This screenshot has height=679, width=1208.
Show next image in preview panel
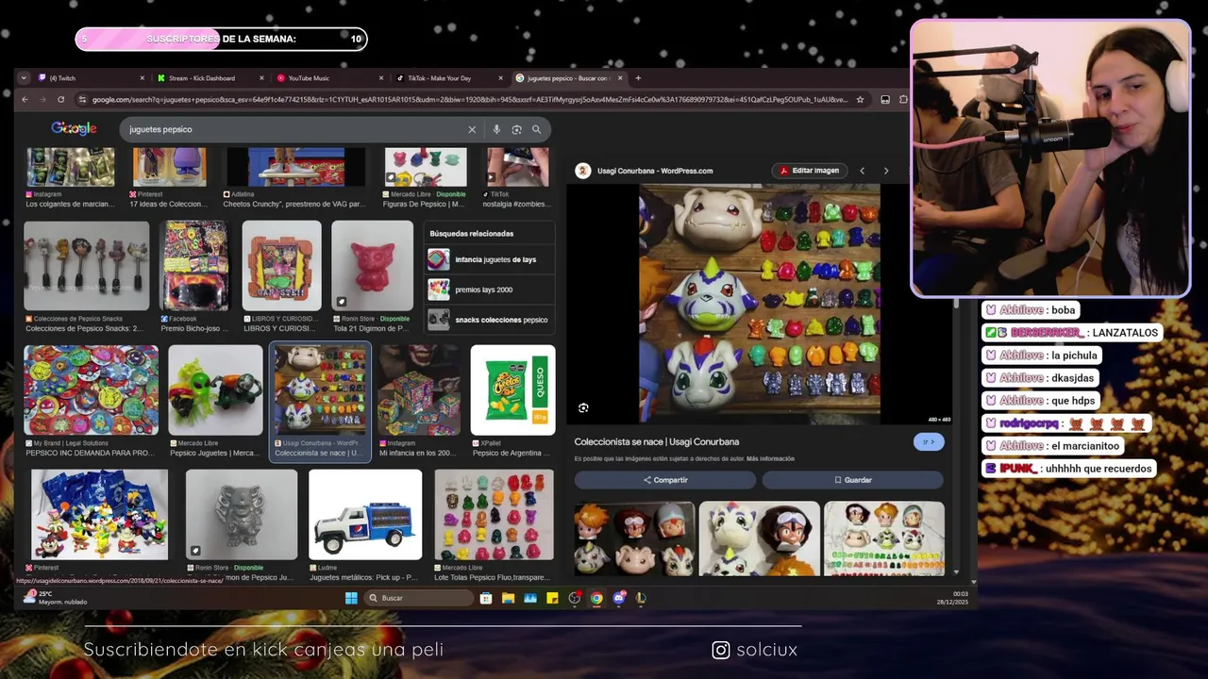(x=885, y=171)
